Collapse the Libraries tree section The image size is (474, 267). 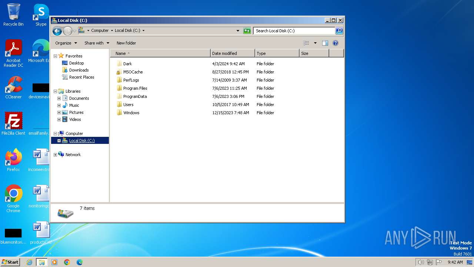55,91
